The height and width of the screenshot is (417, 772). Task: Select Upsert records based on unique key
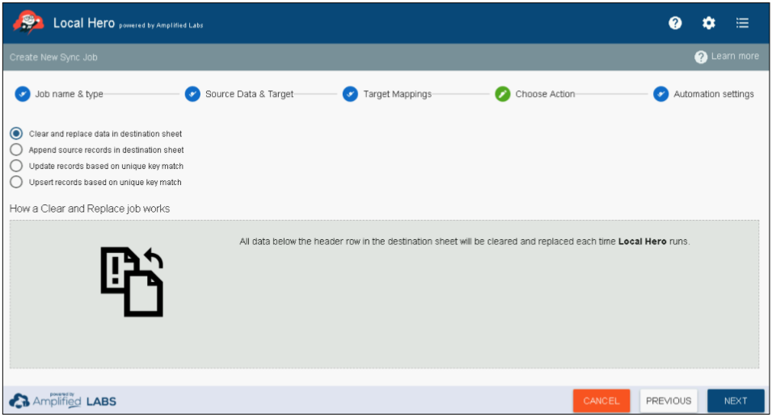click(16, 182)
